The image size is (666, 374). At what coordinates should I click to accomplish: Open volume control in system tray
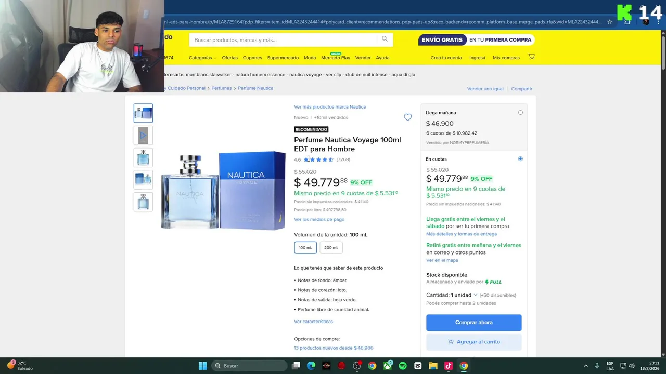[632, 366]
